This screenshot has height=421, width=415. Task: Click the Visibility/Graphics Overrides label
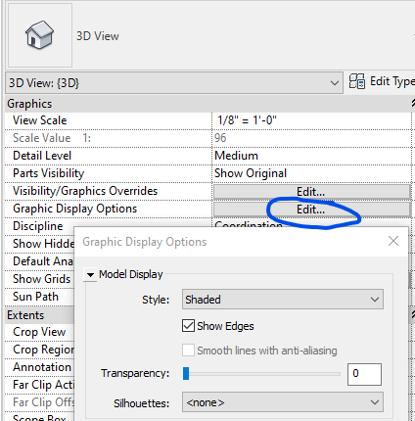[85, 191]
